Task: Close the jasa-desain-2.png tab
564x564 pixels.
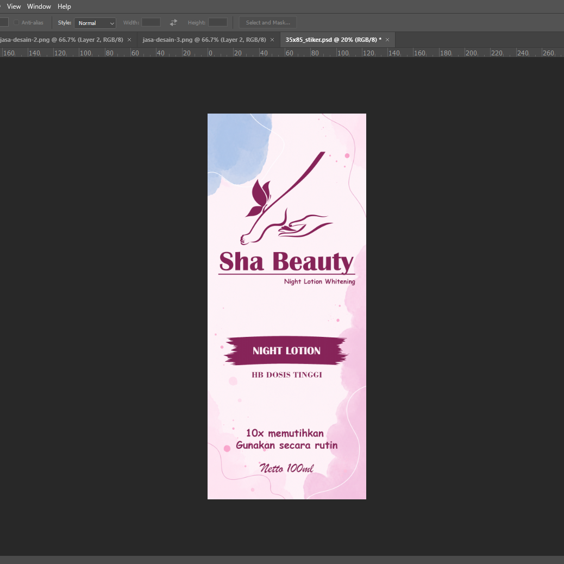Action: (x=129, y=40)
